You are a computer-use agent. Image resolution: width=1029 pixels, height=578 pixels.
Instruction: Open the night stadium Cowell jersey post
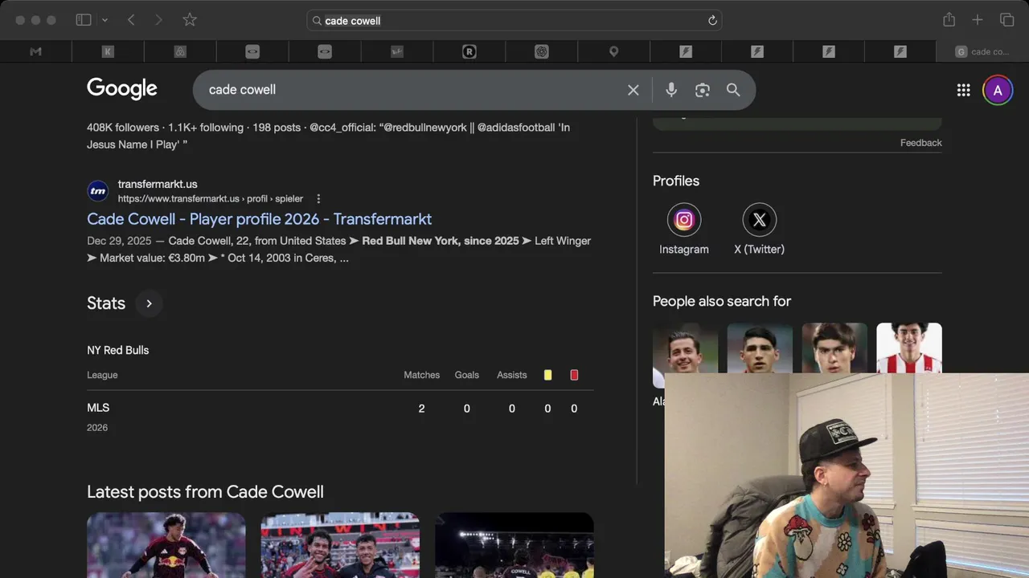(514, 545)
